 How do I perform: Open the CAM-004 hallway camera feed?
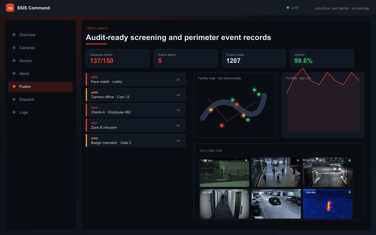tap(224, 204)
